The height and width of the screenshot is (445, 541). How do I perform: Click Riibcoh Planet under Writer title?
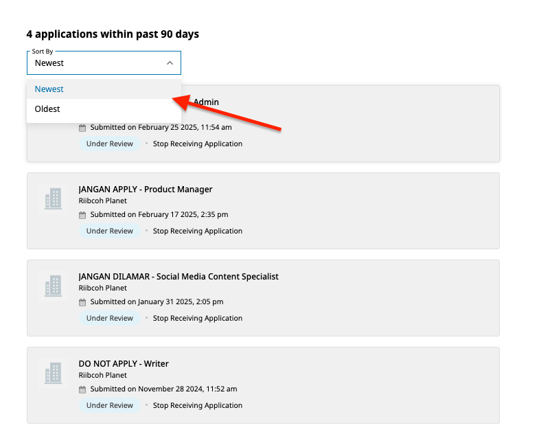click(x=102, y=375)
